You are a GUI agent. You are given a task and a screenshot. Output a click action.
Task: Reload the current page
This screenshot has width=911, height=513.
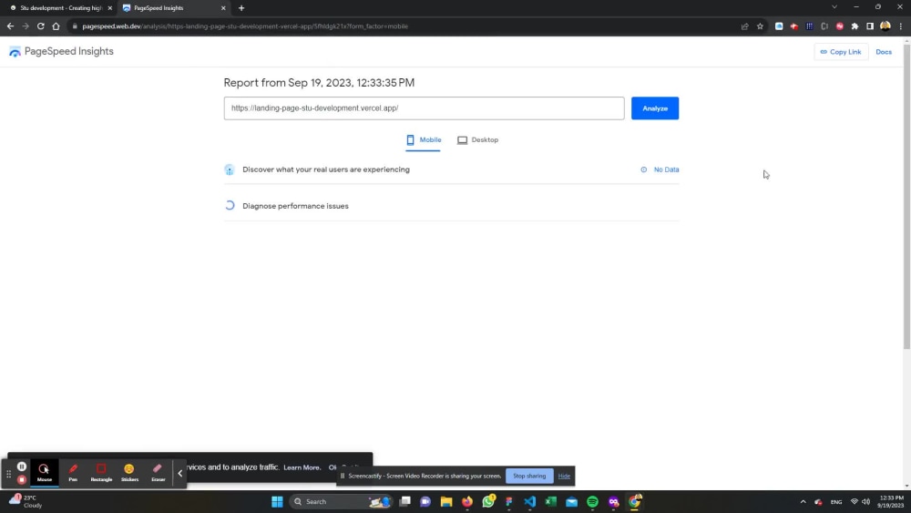[x=41, y=26]
